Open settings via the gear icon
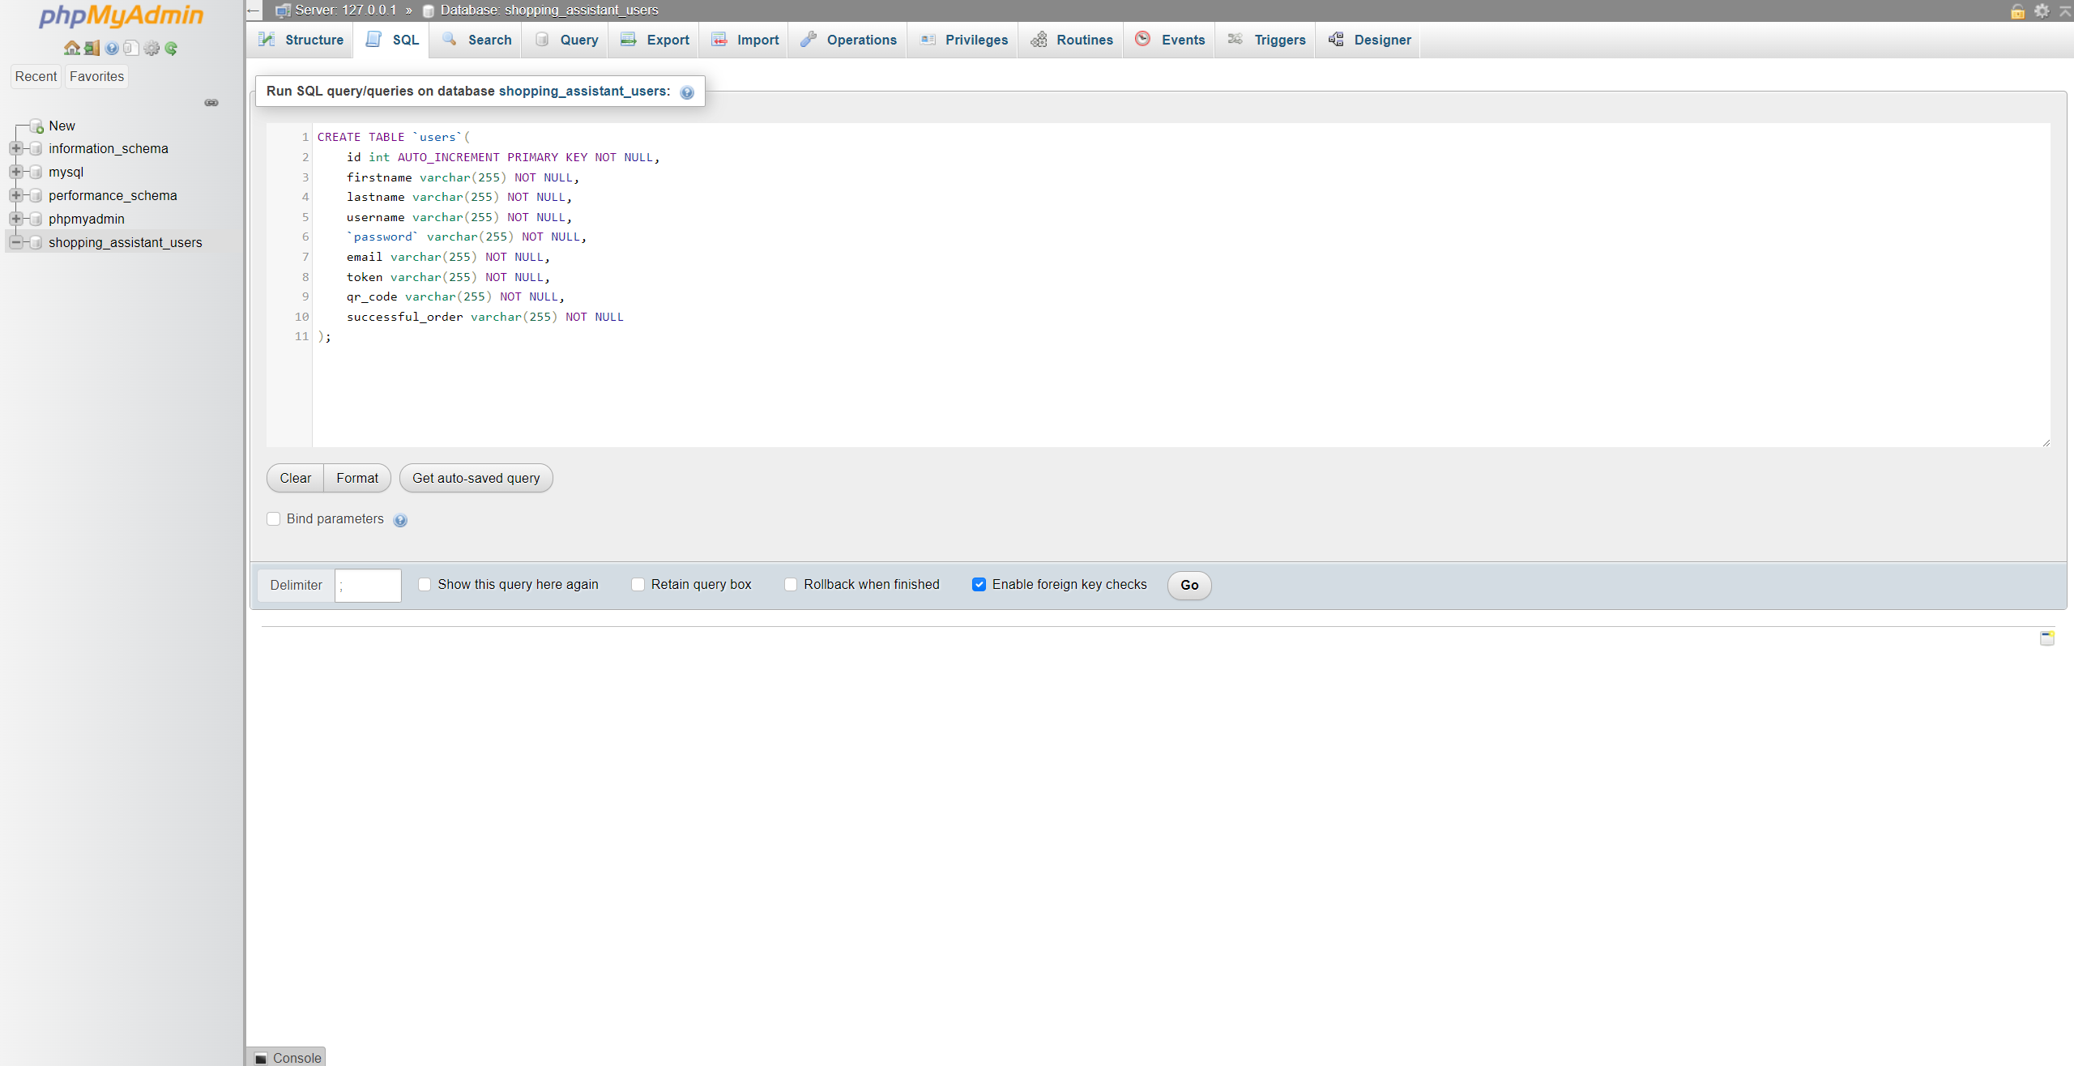This screenshot has width=2074, height=1066. pyautogui.click(x=151, y=48)
